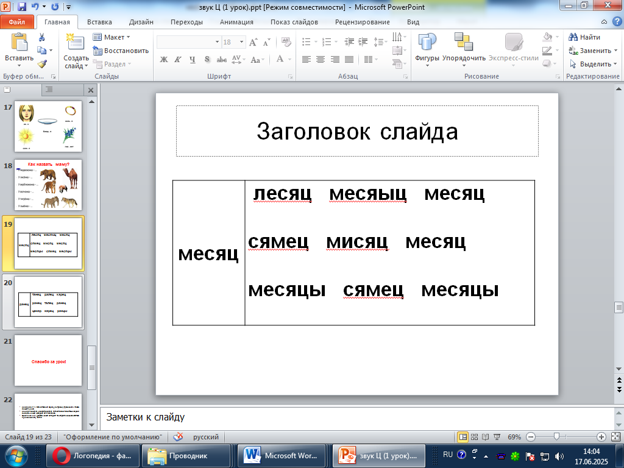
Task: Click the Format Painter brush icon
Action: click(42, 63)
